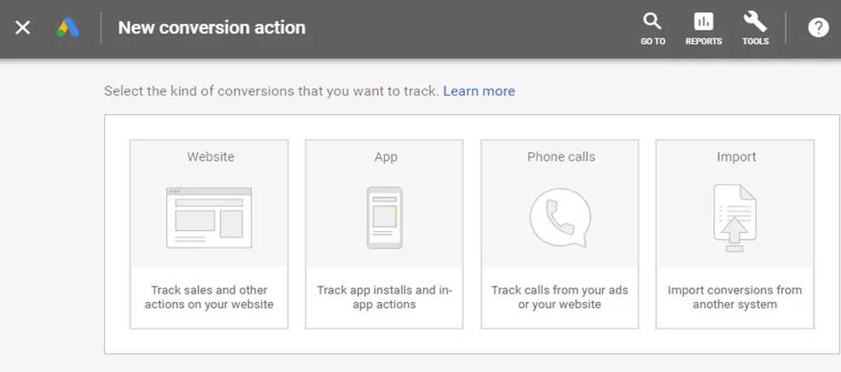The height and width of the screenshot is (372, 841).
Task: Select the App card title
Action: coord(386,157)
